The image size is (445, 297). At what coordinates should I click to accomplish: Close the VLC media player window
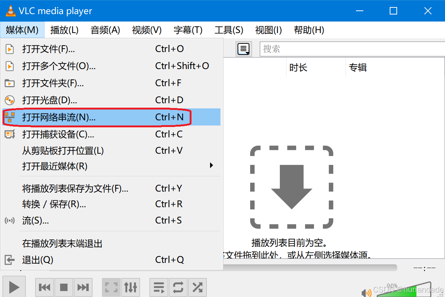pos(428,11)
